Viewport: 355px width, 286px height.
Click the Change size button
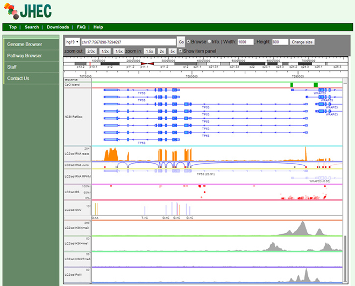302,42
